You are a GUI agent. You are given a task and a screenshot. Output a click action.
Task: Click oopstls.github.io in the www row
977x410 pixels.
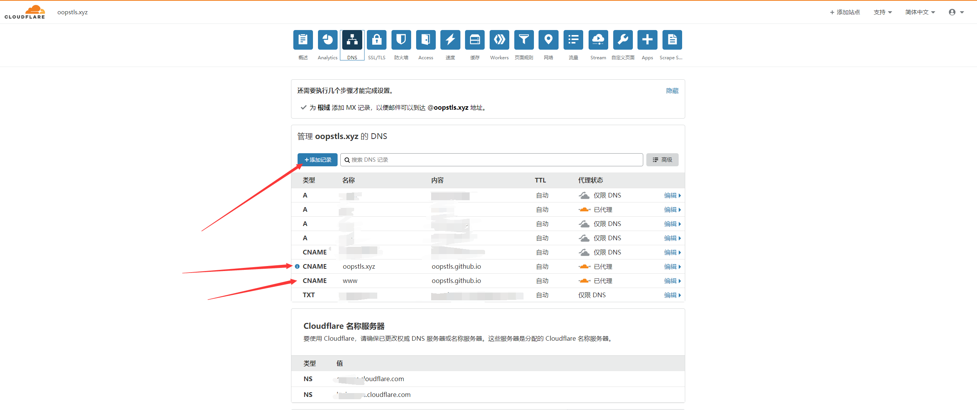(456, 281)
